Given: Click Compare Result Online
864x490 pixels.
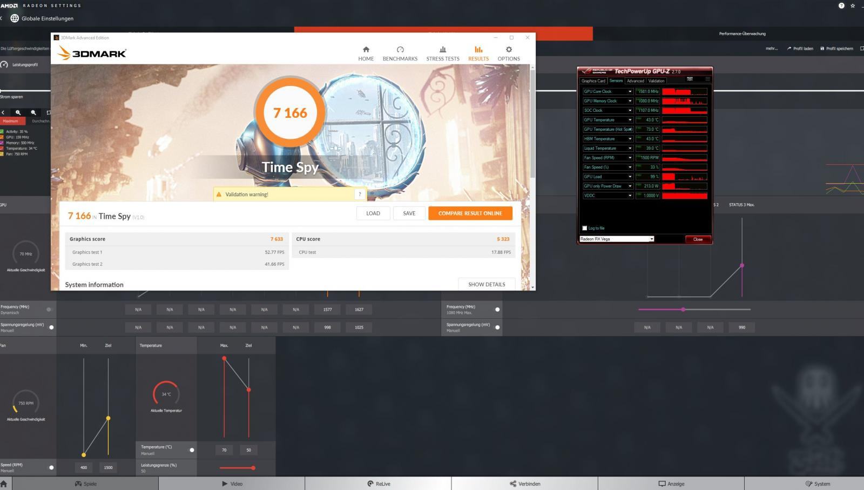Looking at the screenshot, I should click(x=470, y=213).
